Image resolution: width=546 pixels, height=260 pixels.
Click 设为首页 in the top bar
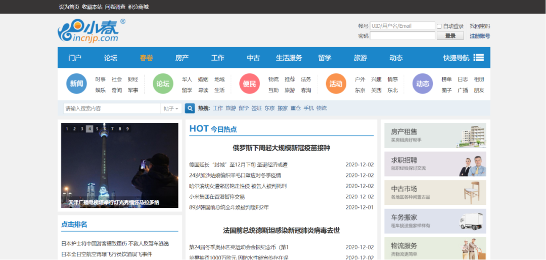tap(69, 7)
